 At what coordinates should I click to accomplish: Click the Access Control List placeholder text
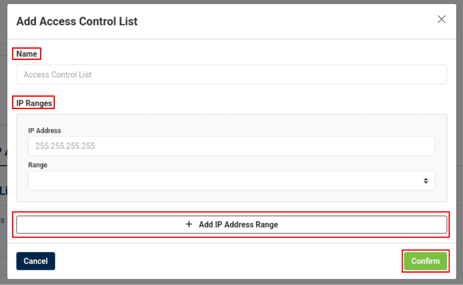[58, 75]
